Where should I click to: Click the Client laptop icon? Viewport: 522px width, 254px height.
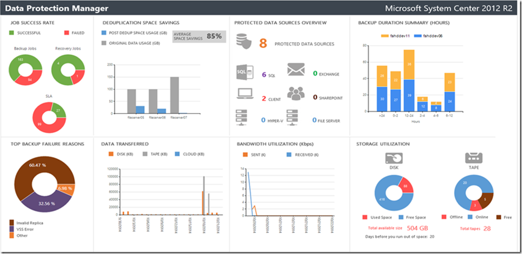245,94
